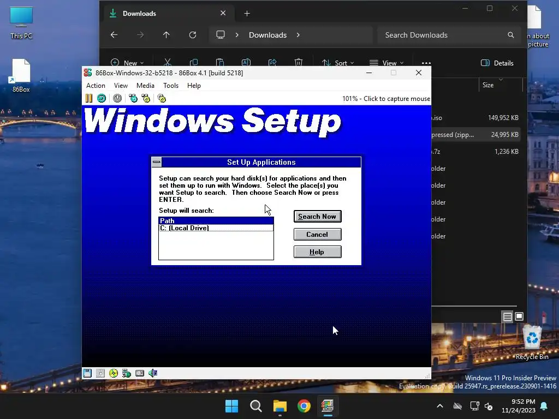This screenshot has width=559, height=419.
Task: Select the 149,952 KB iso file row
Action: pos(475,118)
